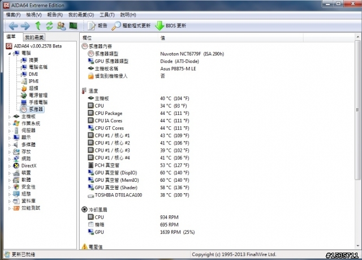Click the 欄位 column header

119,38
